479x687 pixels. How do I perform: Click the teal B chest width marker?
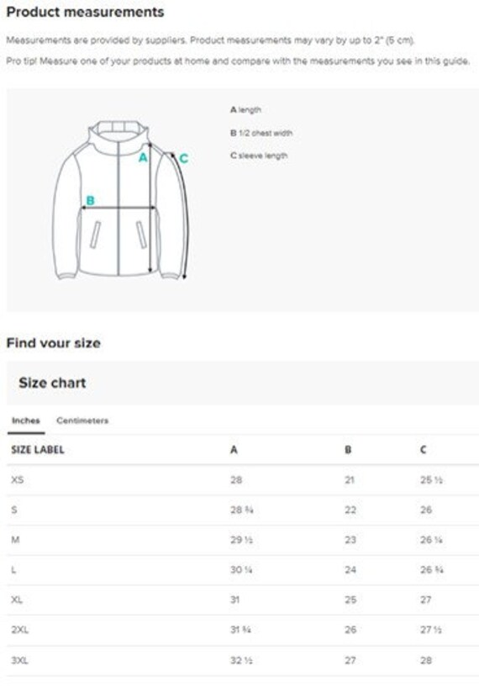(90, 201)
